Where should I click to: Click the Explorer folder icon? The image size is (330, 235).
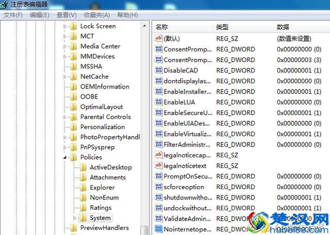(x=83, y=187)
